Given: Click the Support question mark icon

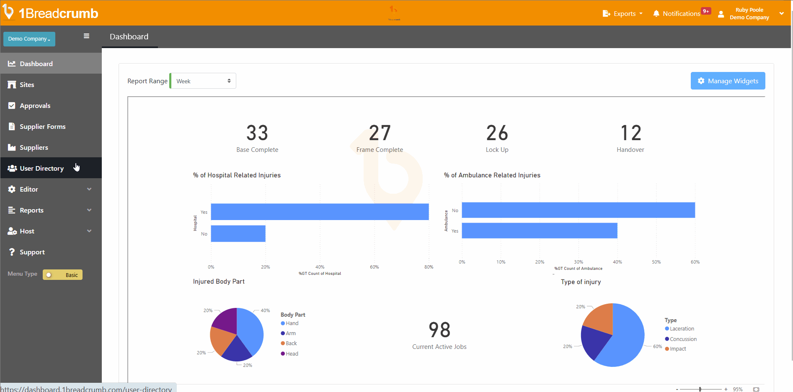Looking at the screenshot, I should coord(12,252).
